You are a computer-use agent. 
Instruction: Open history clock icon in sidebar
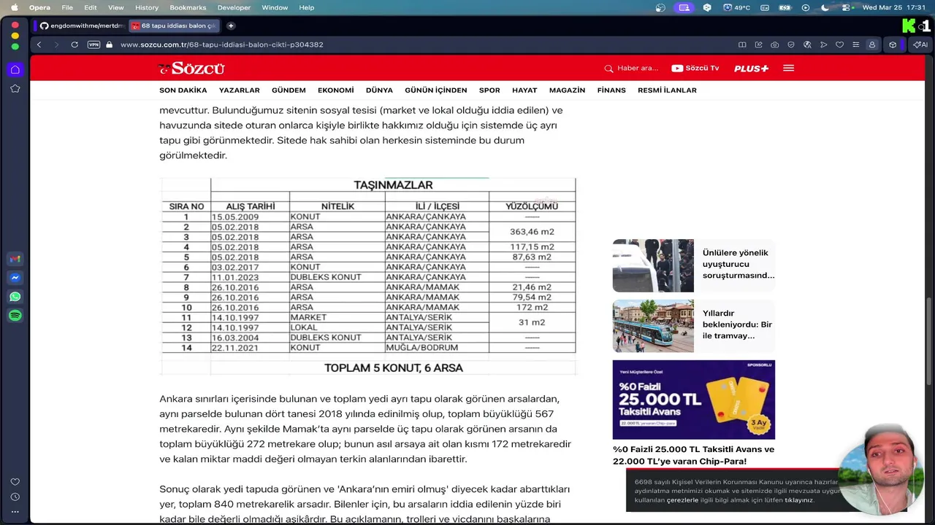point(15,497)
